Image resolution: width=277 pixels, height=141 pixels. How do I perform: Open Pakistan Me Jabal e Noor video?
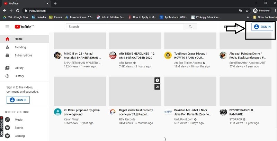point(193,112)
